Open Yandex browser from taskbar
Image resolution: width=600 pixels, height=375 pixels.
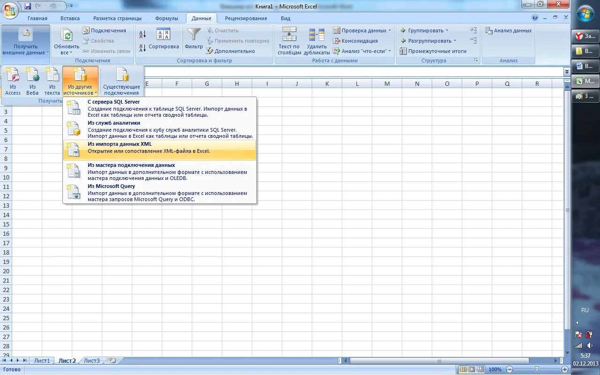(585, 36)
